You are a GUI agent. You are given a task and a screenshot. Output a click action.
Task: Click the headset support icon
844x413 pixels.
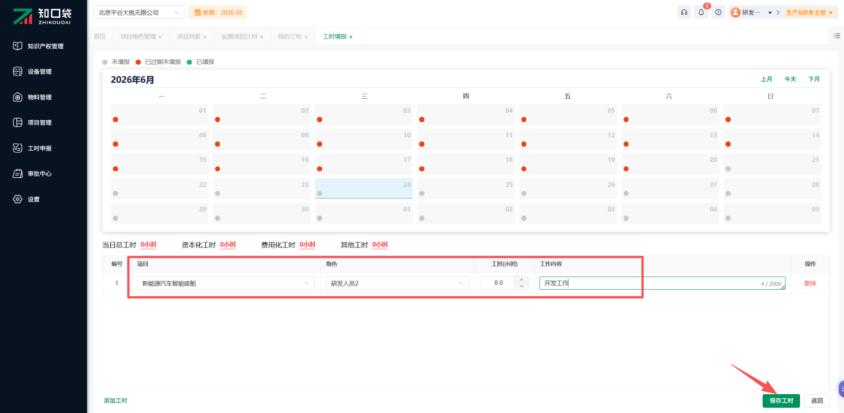[684, 12]
